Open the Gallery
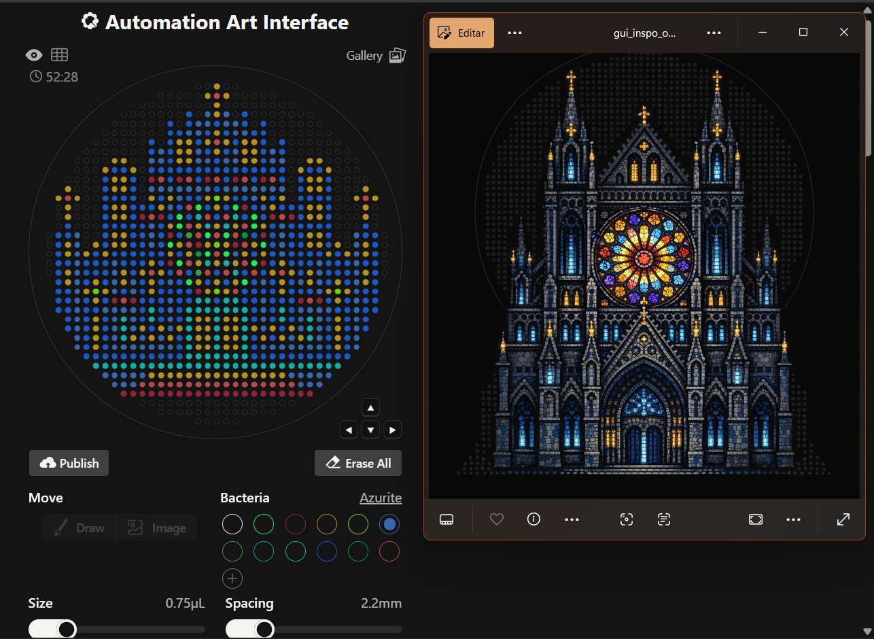Image resolution: width=874 pixels, height=639 pixels. [x=376, y=56]
